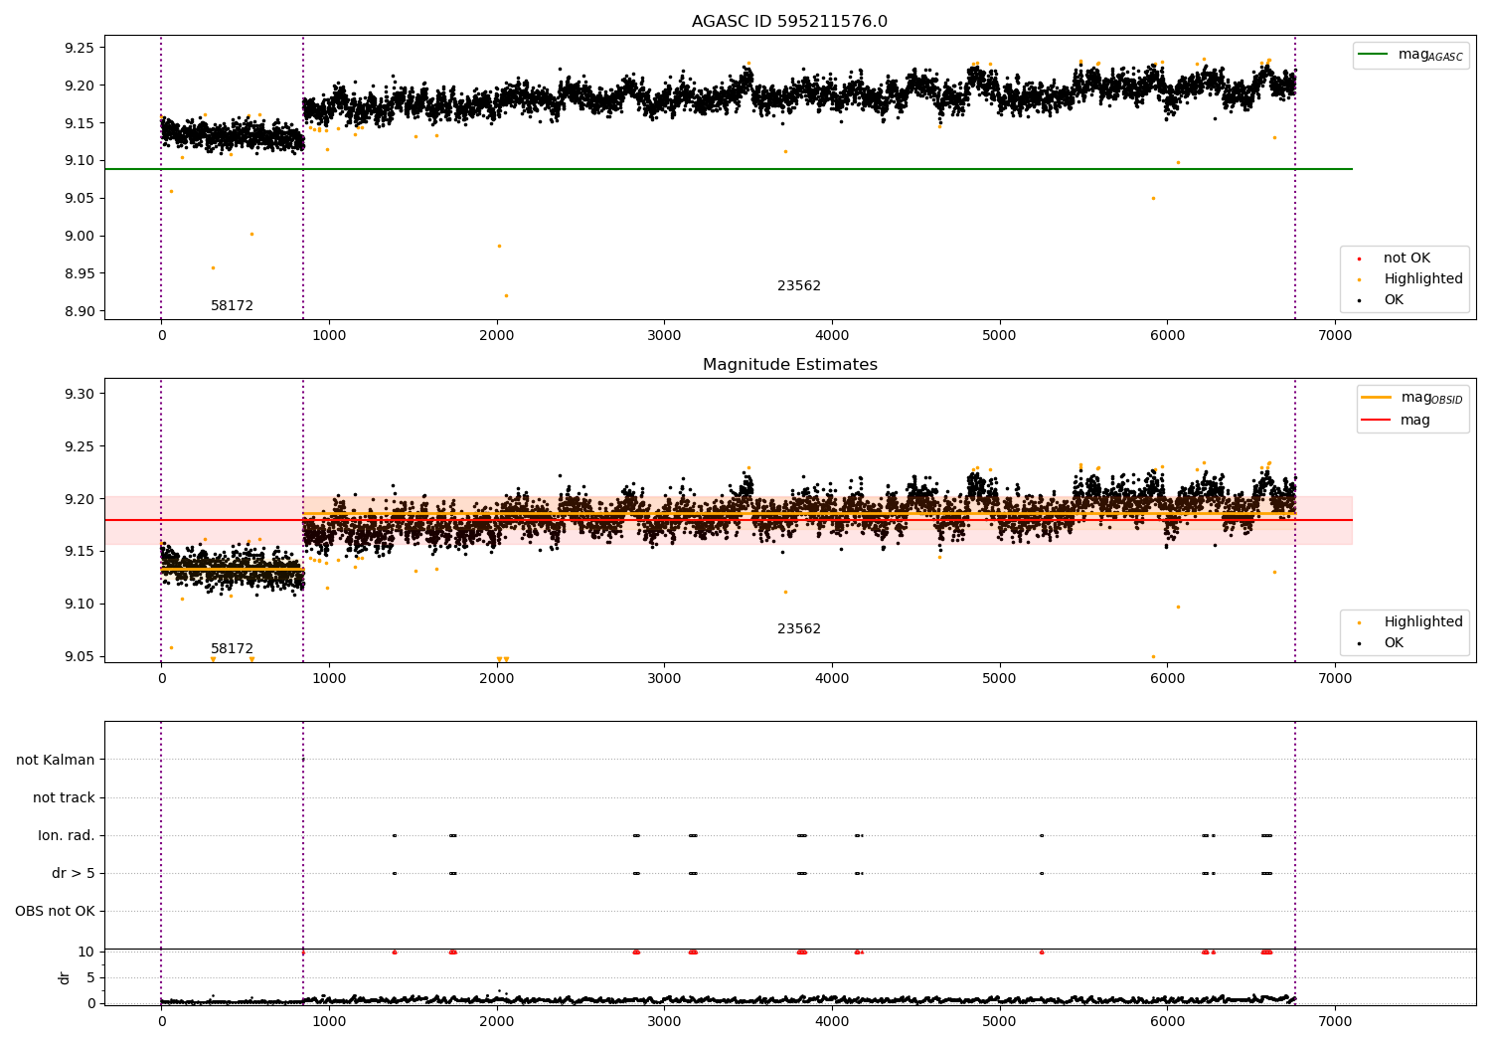Click the '9.25' y-tick in top plot
Viewport: 1491px width, 1044px height.
(x=79, y=48)
